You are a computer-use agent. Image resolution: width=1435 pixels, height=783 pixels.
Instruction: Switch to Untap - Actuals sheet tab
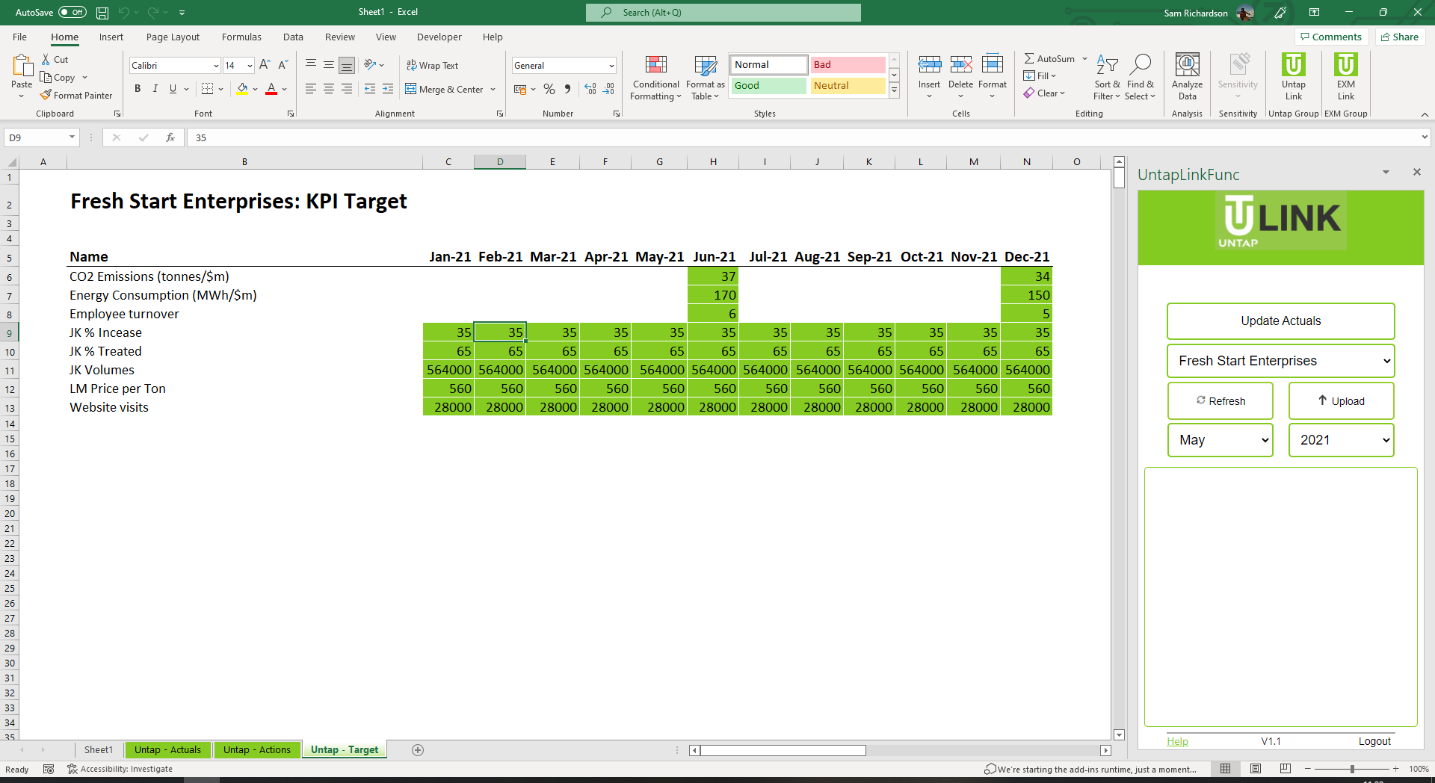(167, 750)
